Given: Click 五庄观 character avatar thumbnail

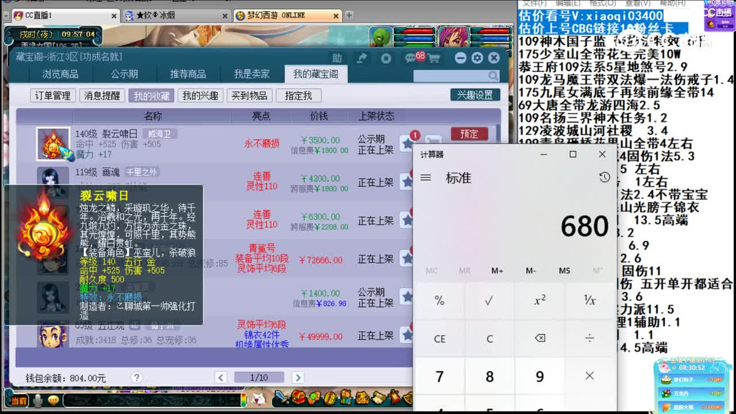Looking at the screenshot, I should (x=53, y=335).
